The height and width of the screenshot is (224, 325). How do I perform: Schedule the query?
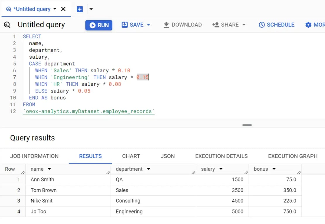click(276, 25)
